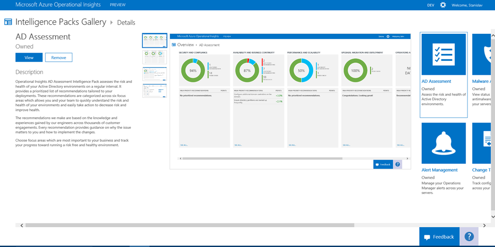Open settings gear icon in header

pyautogui.click(x=443, y=5)
